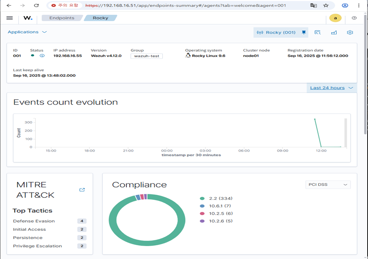This screenshot has height=259, width=368.
Task: Click the agent ID 001 value
Action: click(x=17, y=56)
